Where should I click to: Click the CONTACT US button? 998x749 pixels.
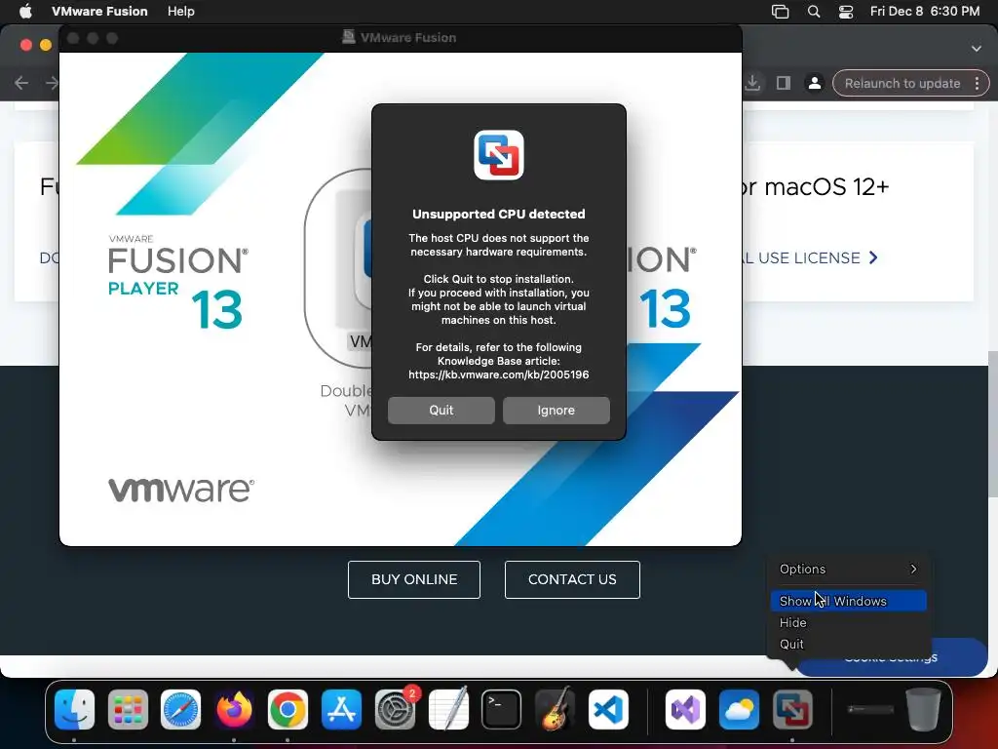coord(572,579)
